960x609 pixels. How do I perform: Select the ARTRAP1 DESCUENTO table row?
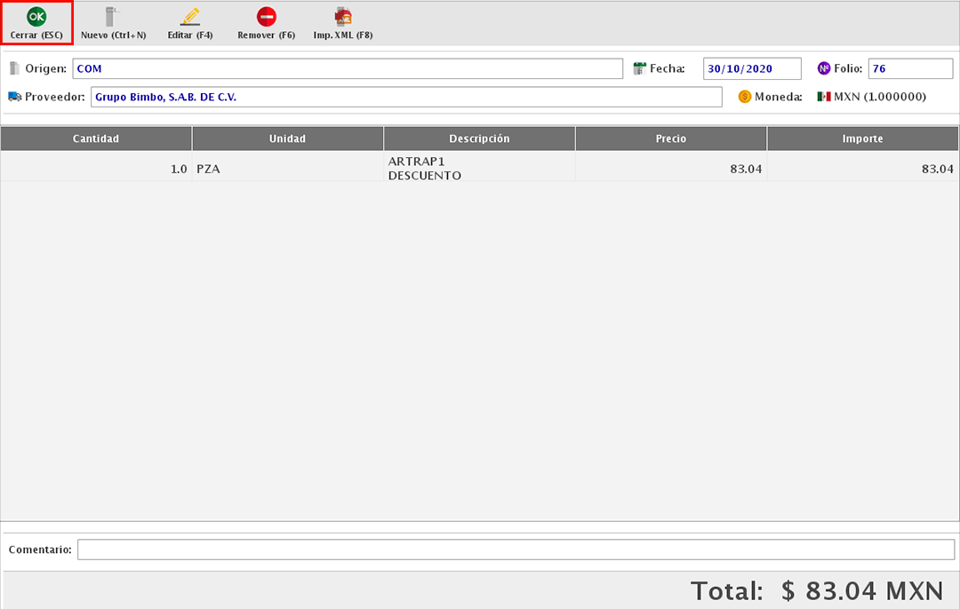tap(479, 169)
